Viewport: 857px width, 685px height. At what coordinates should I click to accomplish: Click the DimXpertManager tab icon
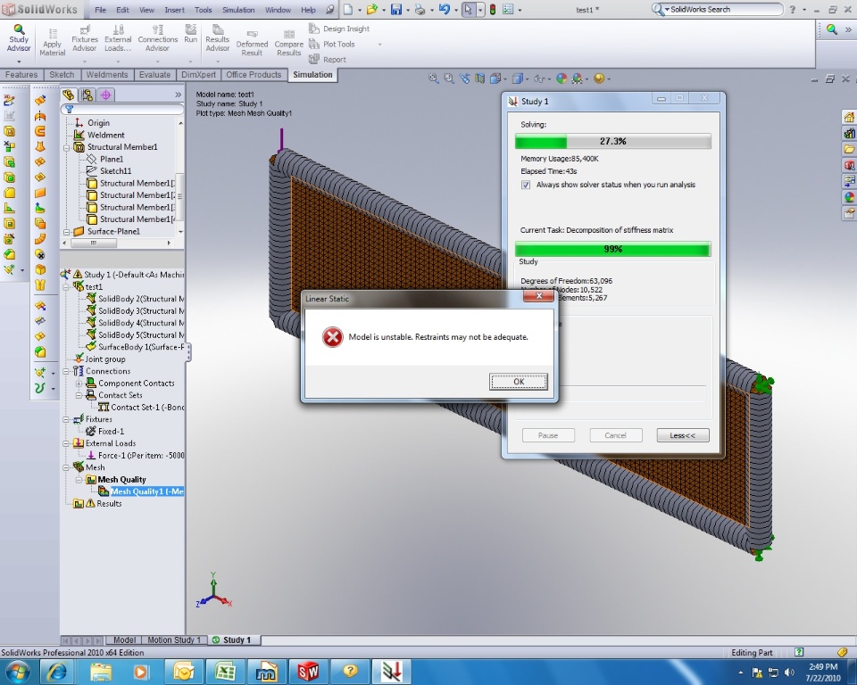point(105,95)
